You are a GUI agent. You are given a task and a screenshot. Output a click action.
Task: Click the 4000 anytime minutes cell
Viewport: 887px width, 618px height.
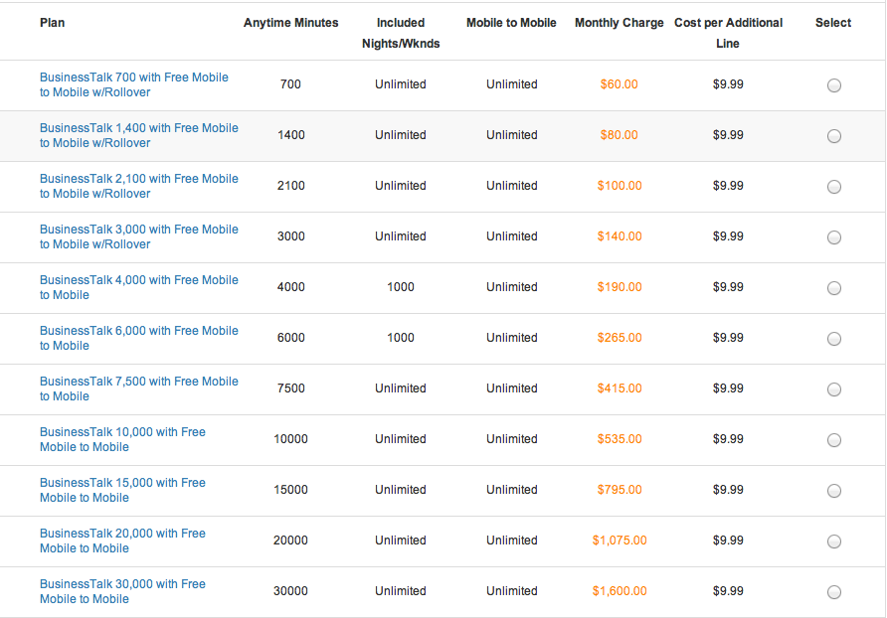click(290, 287)
